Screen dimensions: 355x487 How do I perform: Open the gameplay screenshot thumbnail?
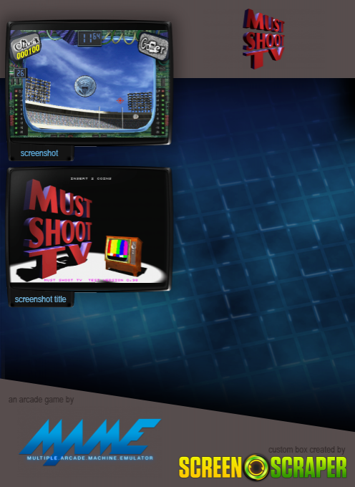(x=89, y=83)
